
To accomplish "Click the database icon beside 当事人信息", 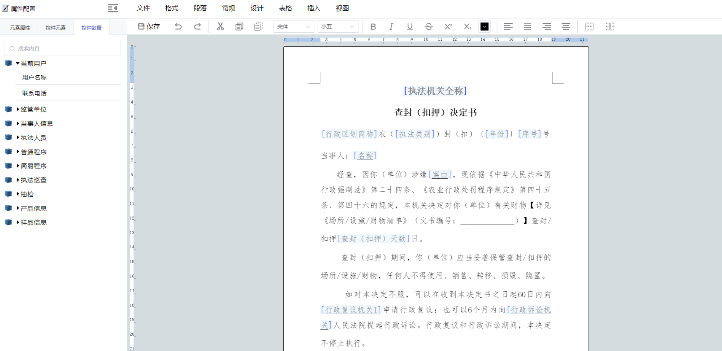I will (8, 123).
